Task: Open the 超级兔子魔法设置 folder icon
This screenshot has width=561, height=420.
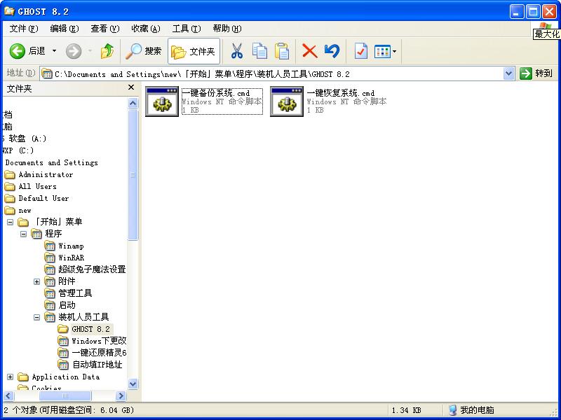Action: coord(50,269)
